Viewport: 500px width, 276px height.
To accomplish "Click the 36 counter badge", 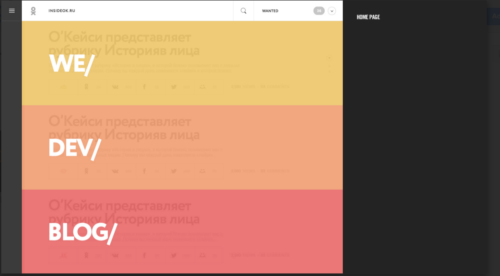I will (x=319, y=11).
